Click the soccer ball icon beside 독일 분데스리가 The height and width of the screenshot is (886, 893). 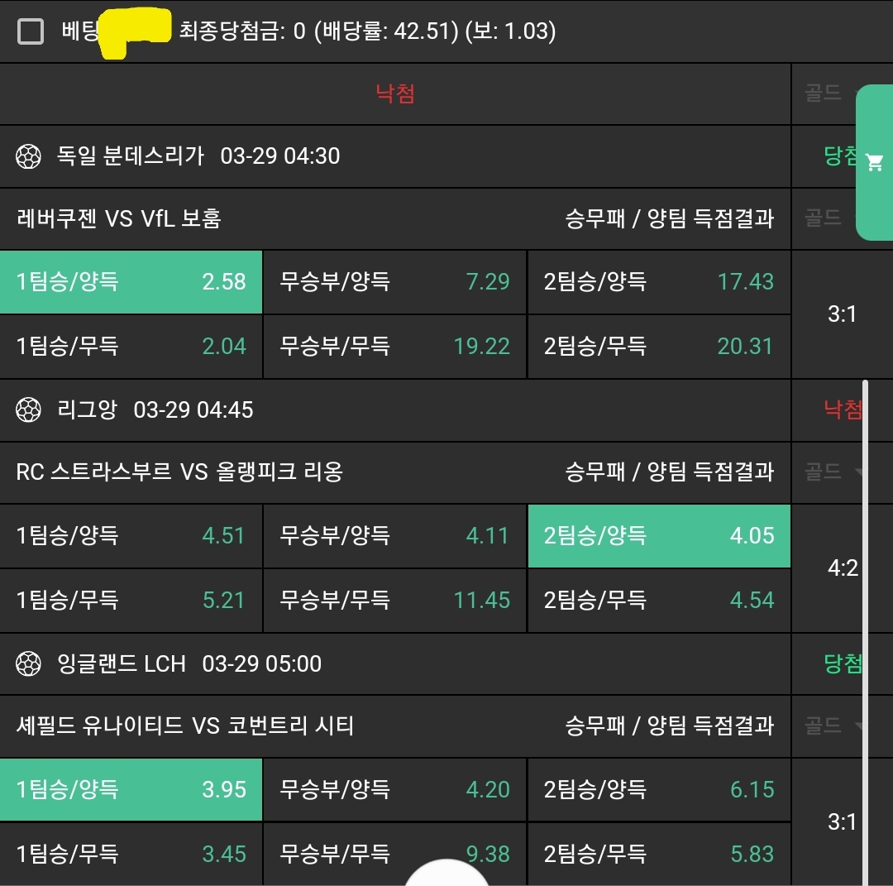pyautogui.click(x=29, y=156)
